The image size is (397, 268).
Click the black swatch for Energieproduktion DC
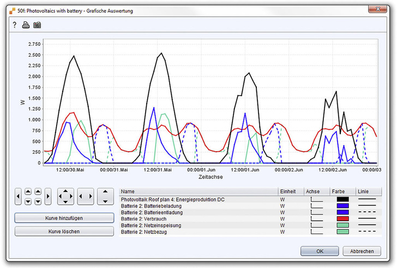(x=342, y=200)
